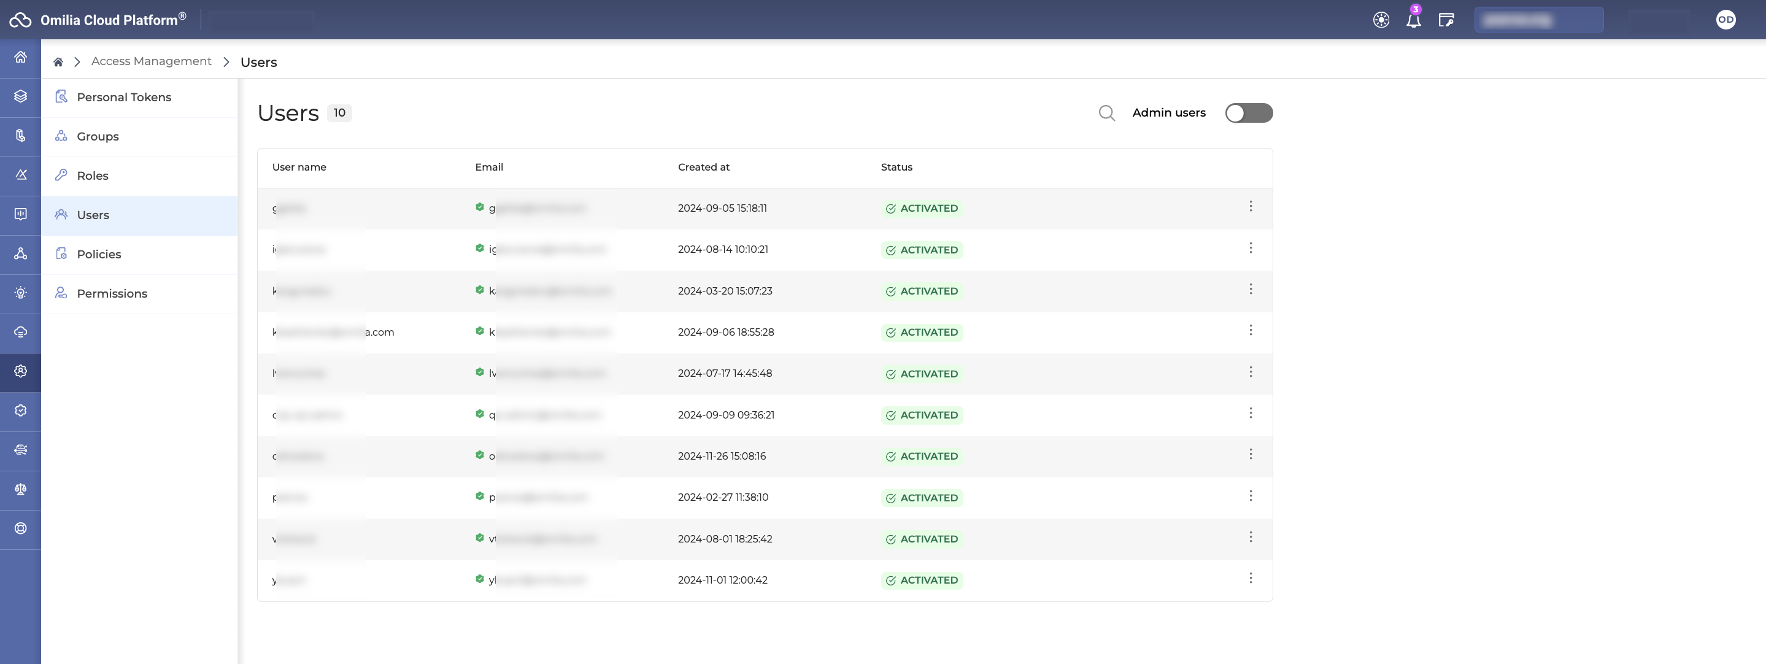Go to the Groups page
The height and width of the screenshot is (664, 1766).
point(98,136)
